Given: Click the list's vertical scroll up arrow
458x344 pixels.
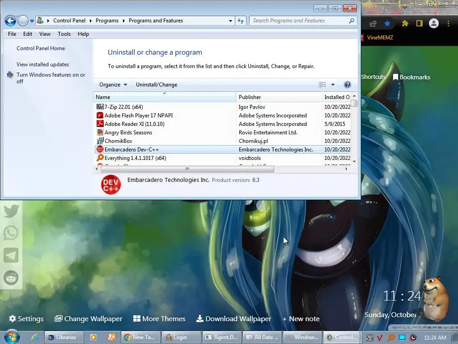Looking at the screenshot, I should click(354, 96).
